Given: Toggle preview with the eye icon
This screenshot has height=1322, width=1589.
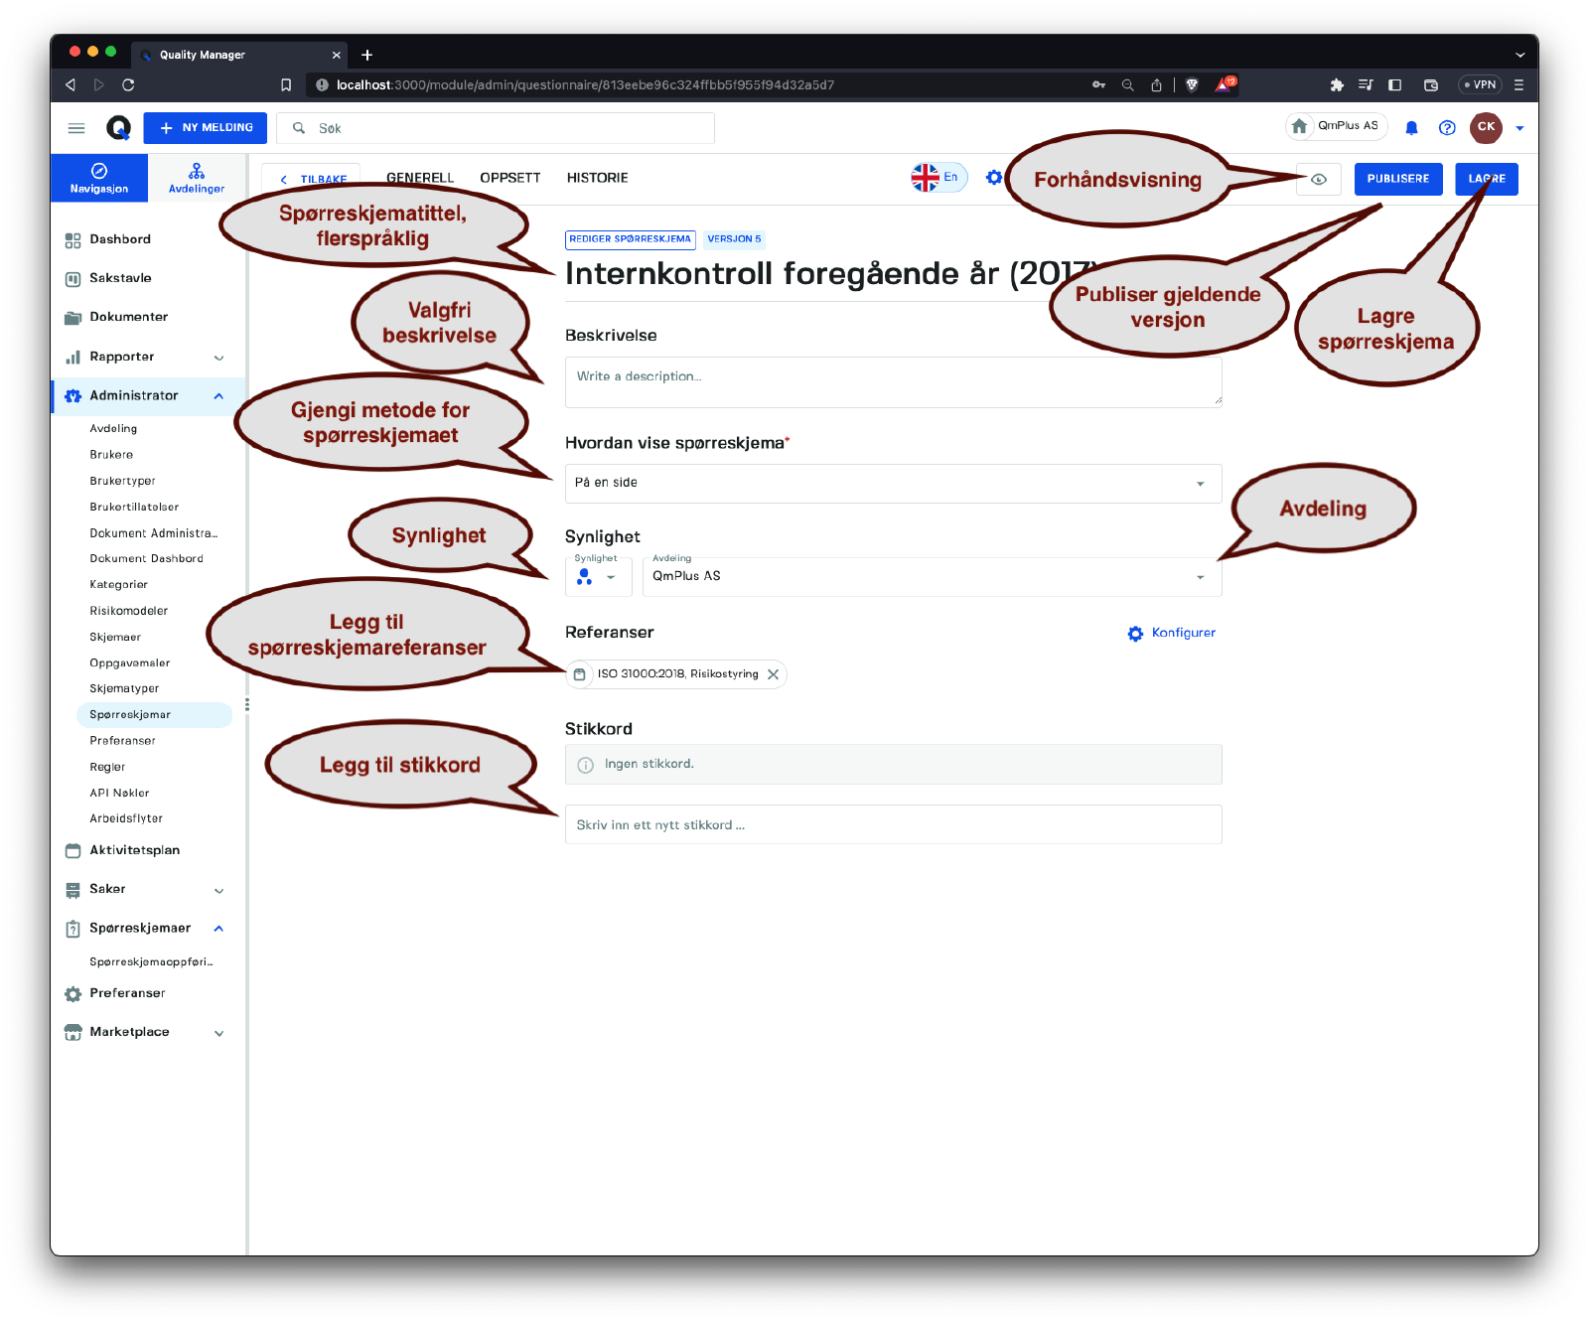Looking at the screenshot, I should (x=1319, y=180).
